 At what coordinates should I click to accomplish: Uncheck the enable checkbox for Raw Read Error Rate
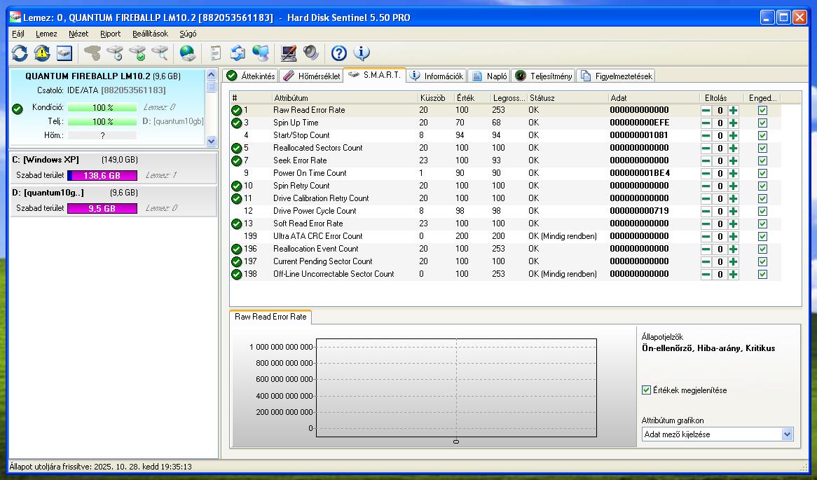[x=762, y=110]
